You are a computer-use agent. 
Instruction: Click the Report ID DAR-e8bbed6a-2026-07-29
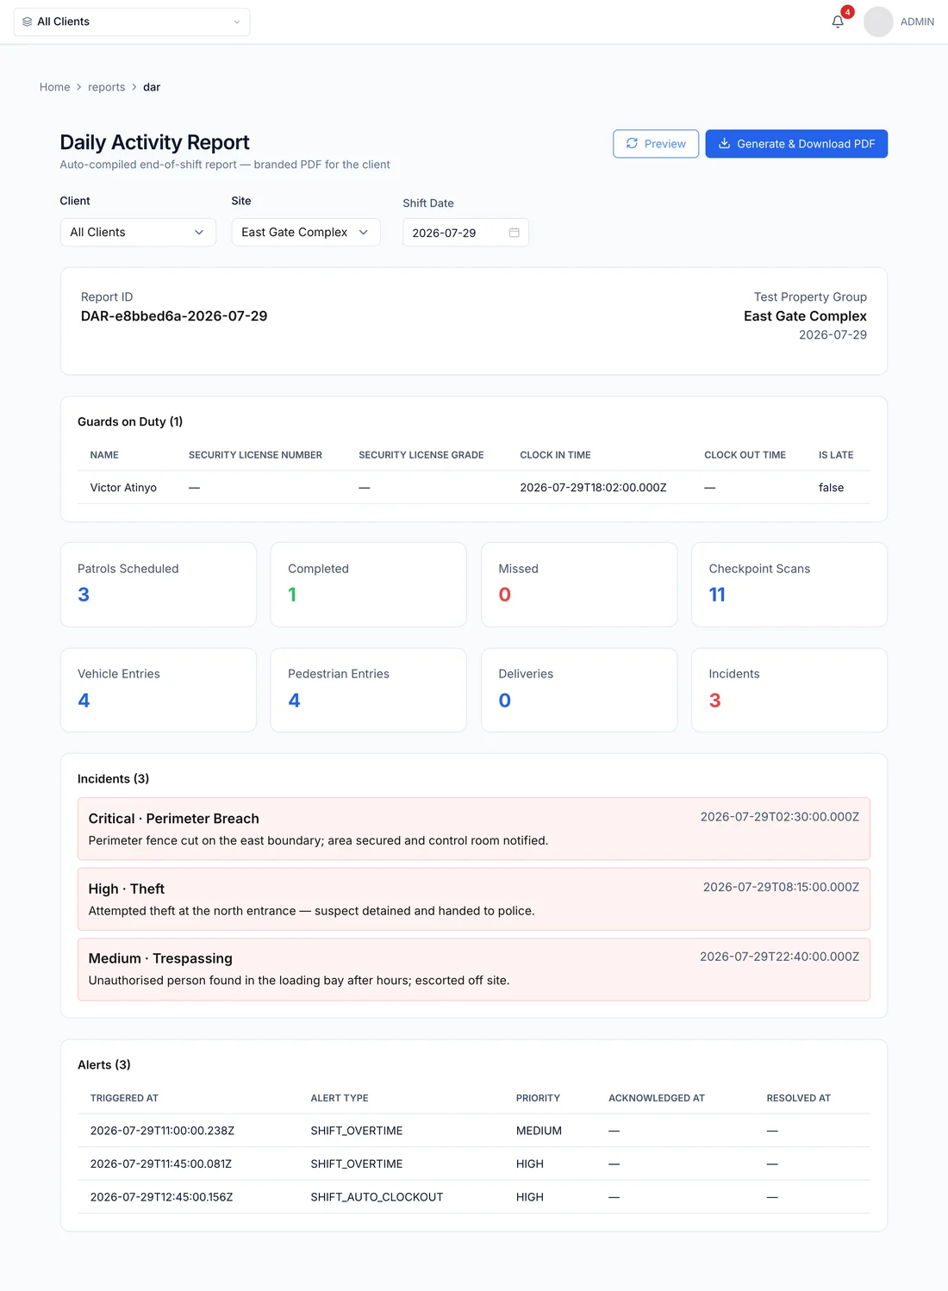174,316
